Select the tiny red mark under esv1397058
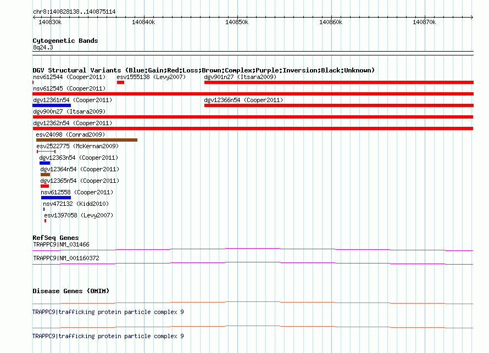 click(x=46, y=221)
